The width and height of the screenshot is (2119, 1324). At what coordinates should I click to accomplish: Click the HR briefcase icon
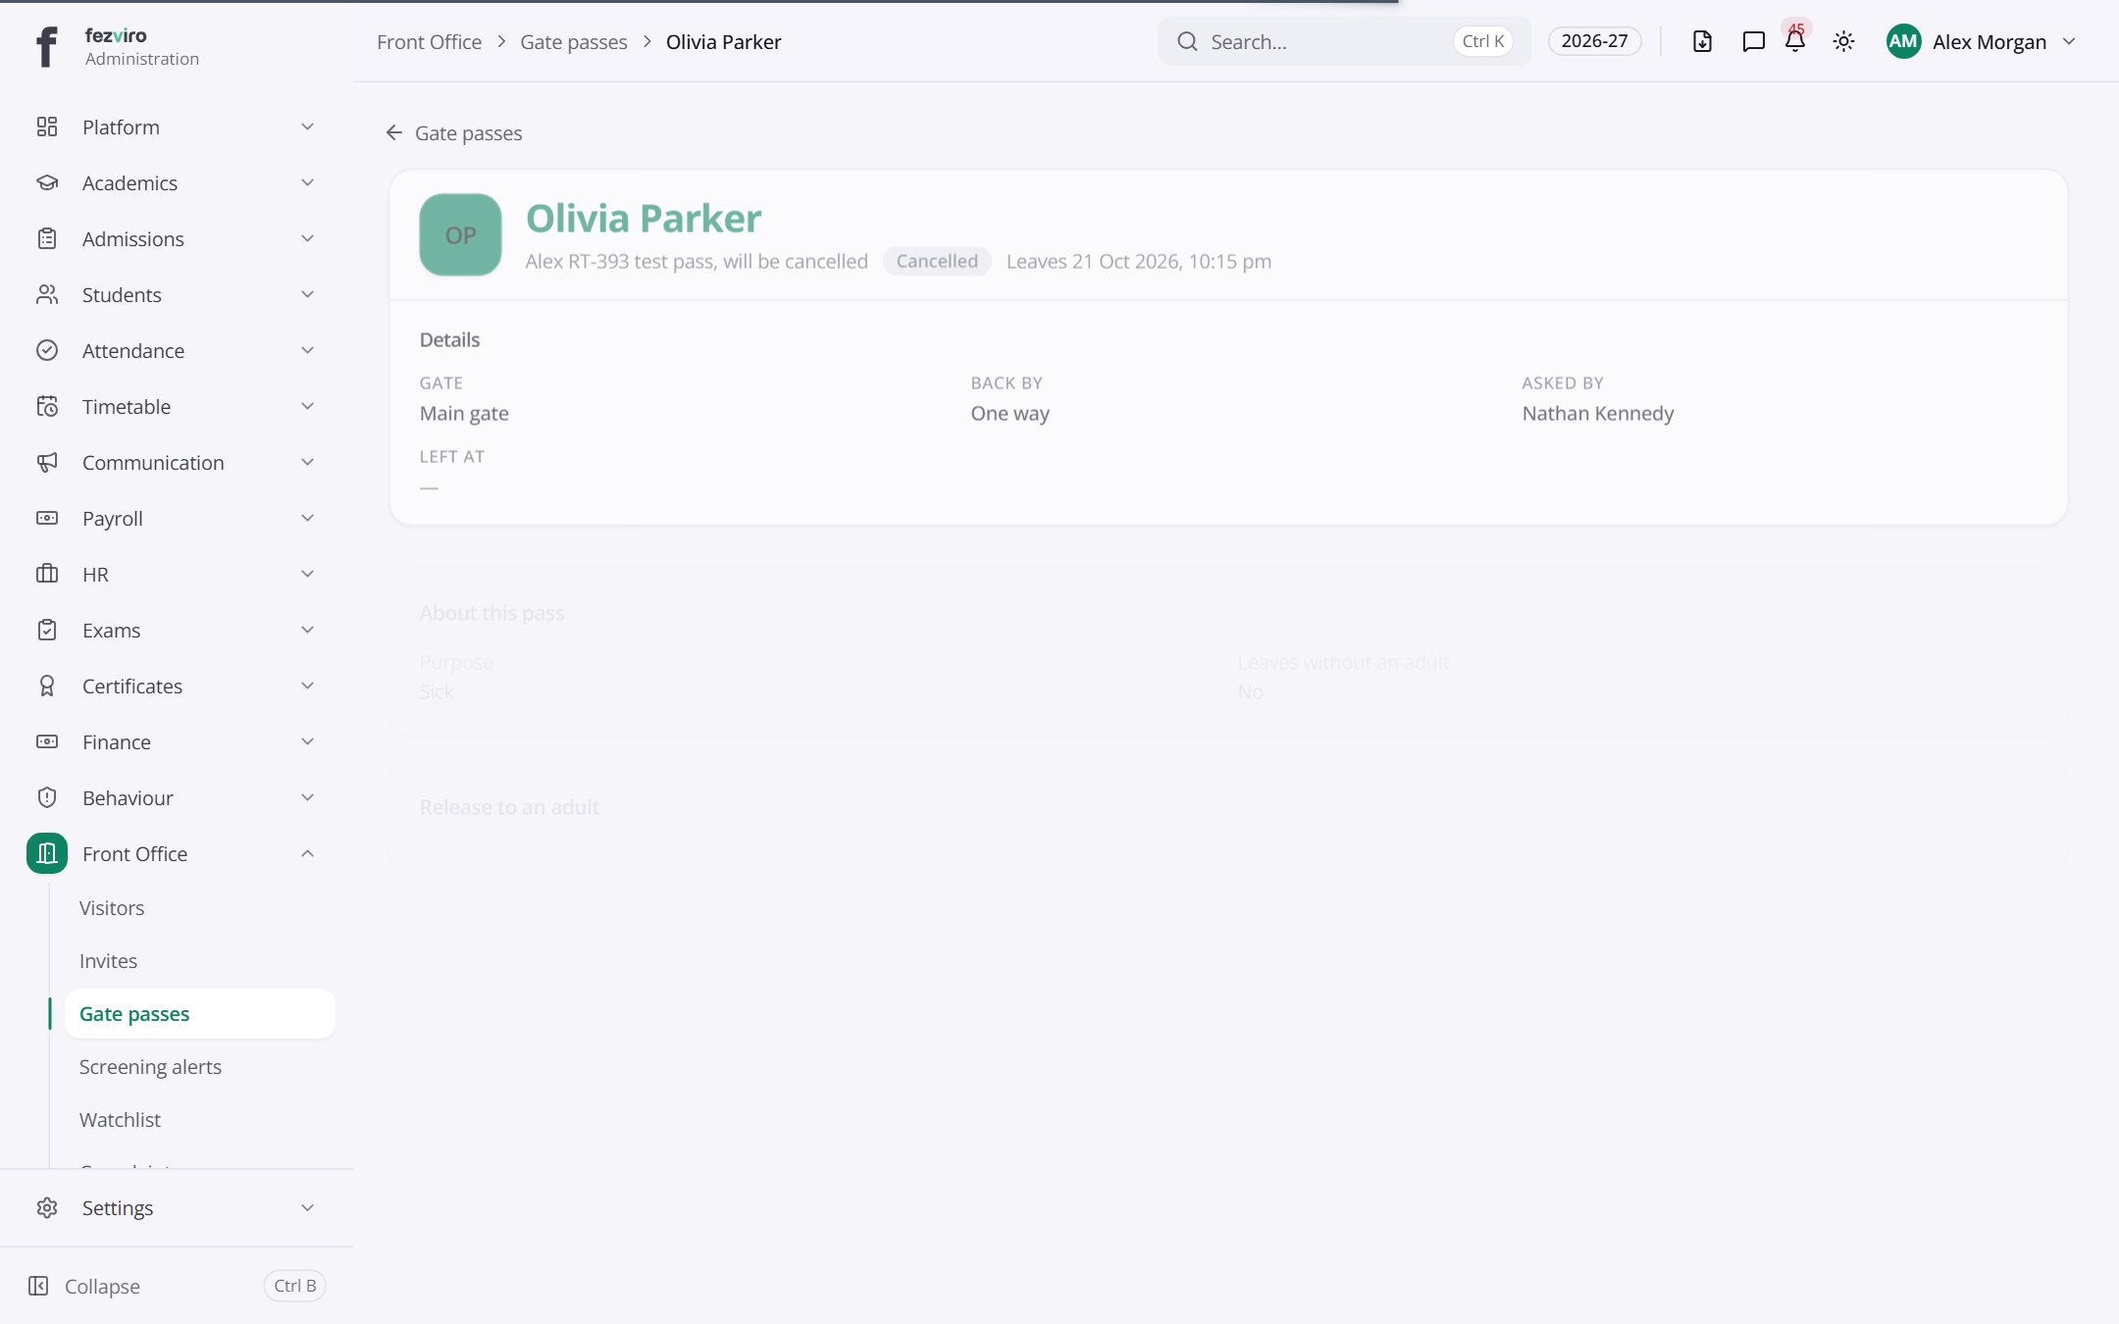pyautogui.click(x=47, y=574)
